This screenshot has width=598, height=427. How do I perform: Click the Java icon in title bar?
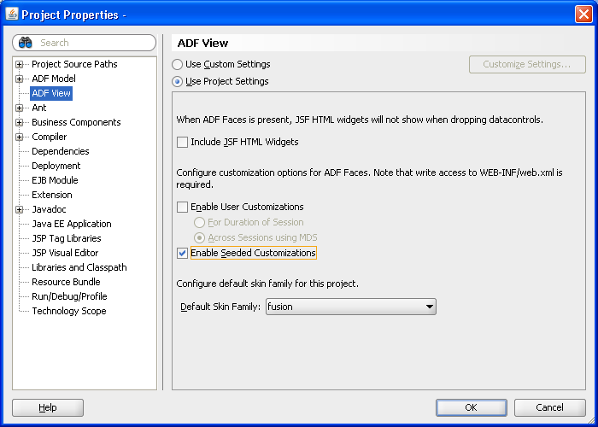pos(12,14)
